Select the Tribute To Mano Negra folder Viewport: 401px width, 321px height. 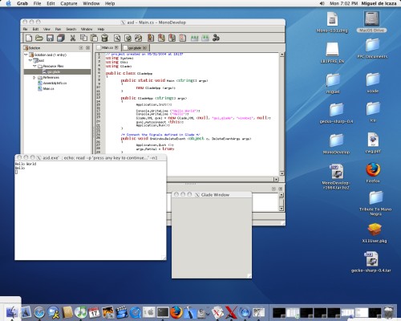pyautogui.click(x=375, y=203)
